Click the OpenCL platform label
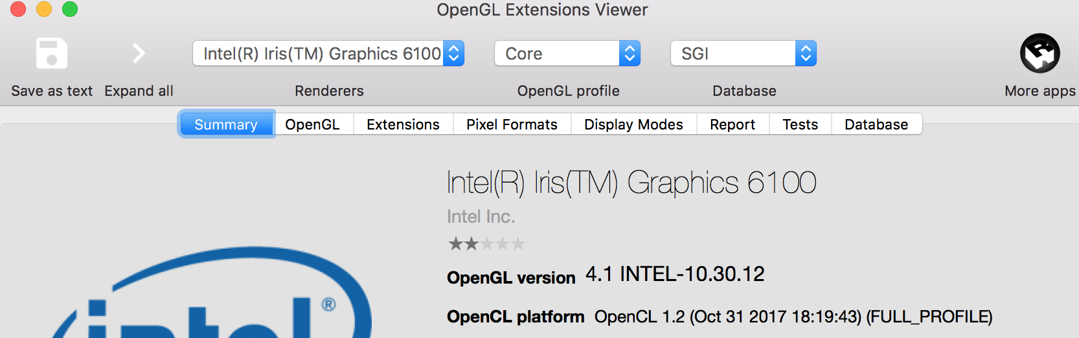 point(516,317)
